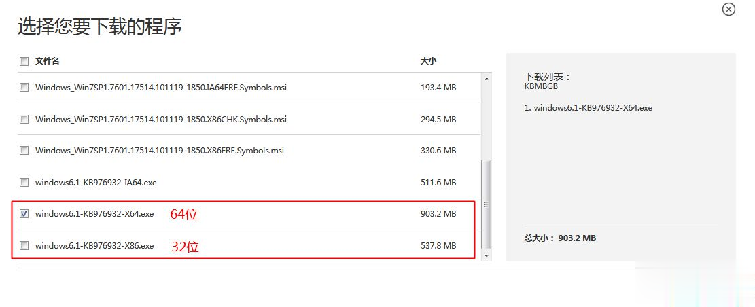Select windows6.1-KB976932-X64.exe in the file list

pyautogui.click(x=94, y=214)
